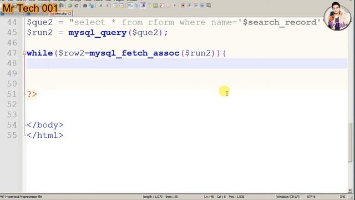Close the view.php tab
The width and height of the screenshot is (355, 200).
click(69, 14)
